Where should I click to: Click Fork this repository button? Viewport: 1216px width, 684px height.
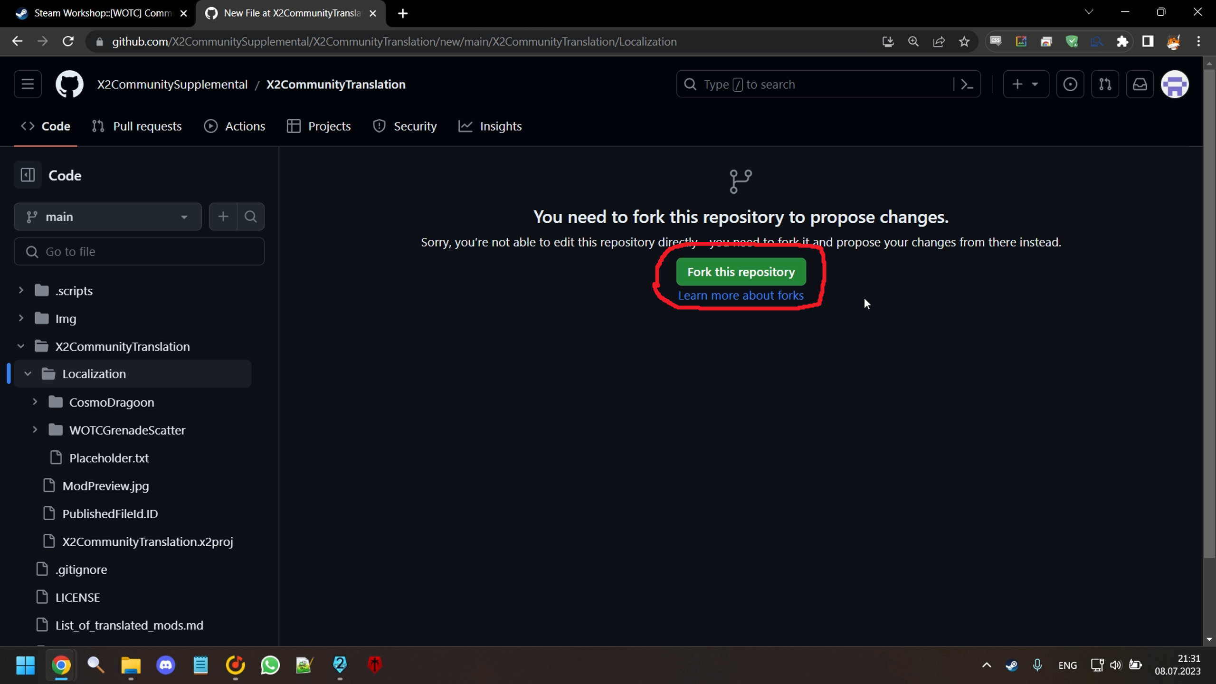[x=741, y=271]
